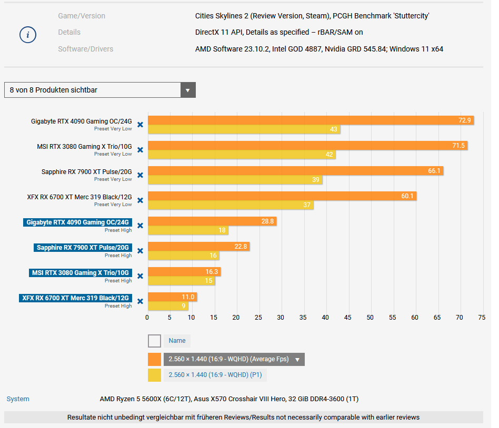The image size is (499, 428).
Task: Click the 71.5 orange bar
Action: click(x=308, y=146)
